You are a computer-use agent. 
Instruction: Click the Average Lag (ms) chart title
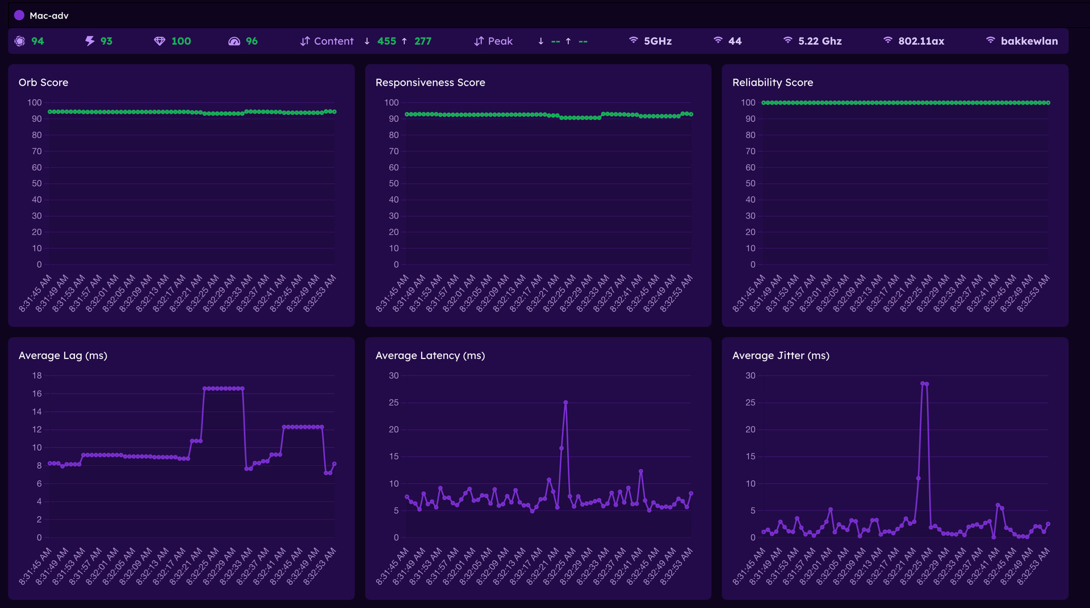coord(63,356)
